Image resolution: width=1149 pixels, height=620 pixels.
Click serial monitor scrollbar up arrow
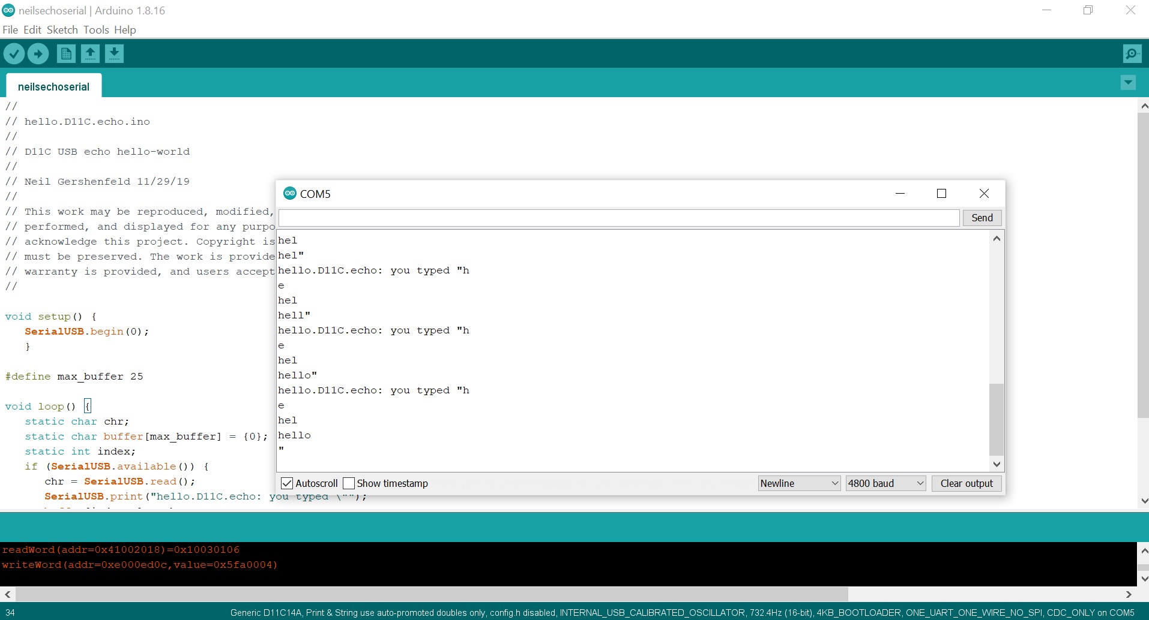pyautogui.click(x=997, y=238)
